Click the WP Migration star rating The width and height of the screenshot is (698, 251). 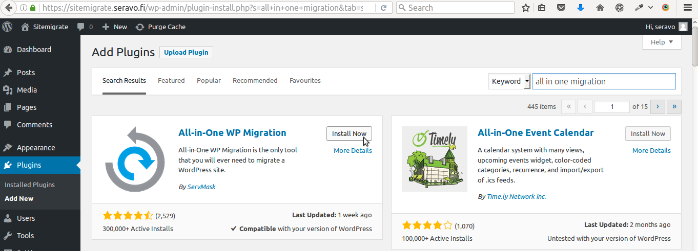[x=128, y=216]
